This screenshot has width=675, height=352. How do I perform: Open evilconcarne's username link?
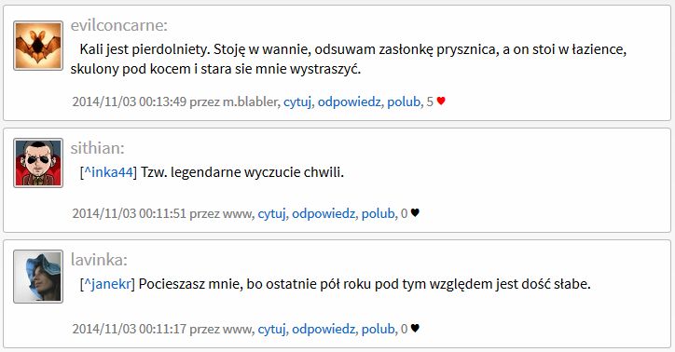point(118,25)
